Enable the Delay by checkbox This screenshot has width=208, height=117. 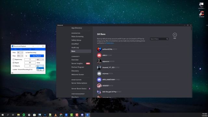pos(13,66)
